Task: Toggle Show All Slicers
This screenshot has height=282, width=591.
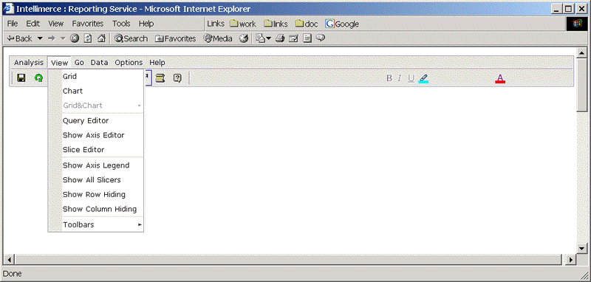Action: click(x=96, y=180)
